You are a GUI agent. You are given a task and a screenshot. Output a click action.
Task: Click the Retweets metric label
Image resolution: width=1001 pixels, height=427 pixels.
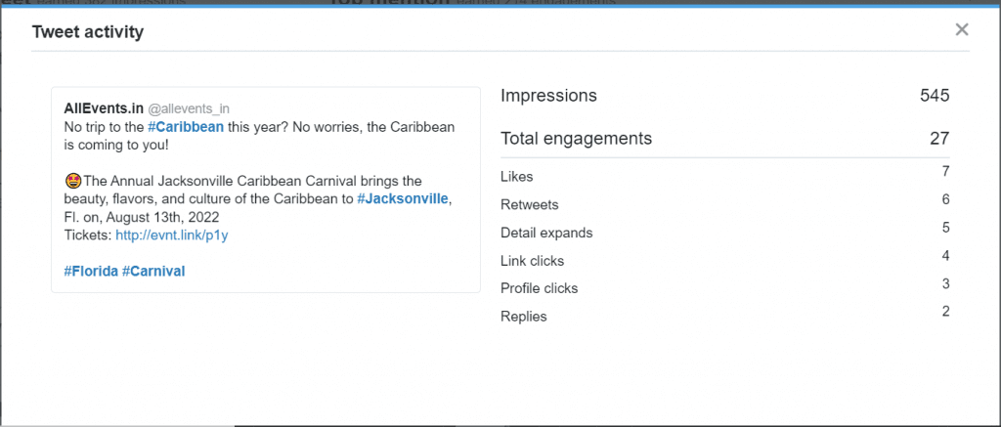click(x=529, y=205)
